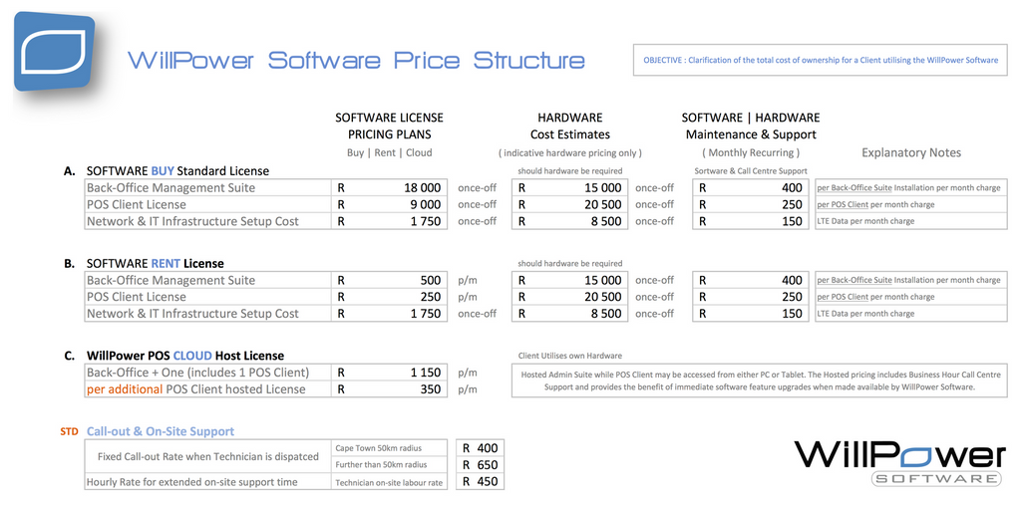Select R 400 monthly support under RENT
Viewport: 1021px width, 506px height.
click(x=751, y=280)
